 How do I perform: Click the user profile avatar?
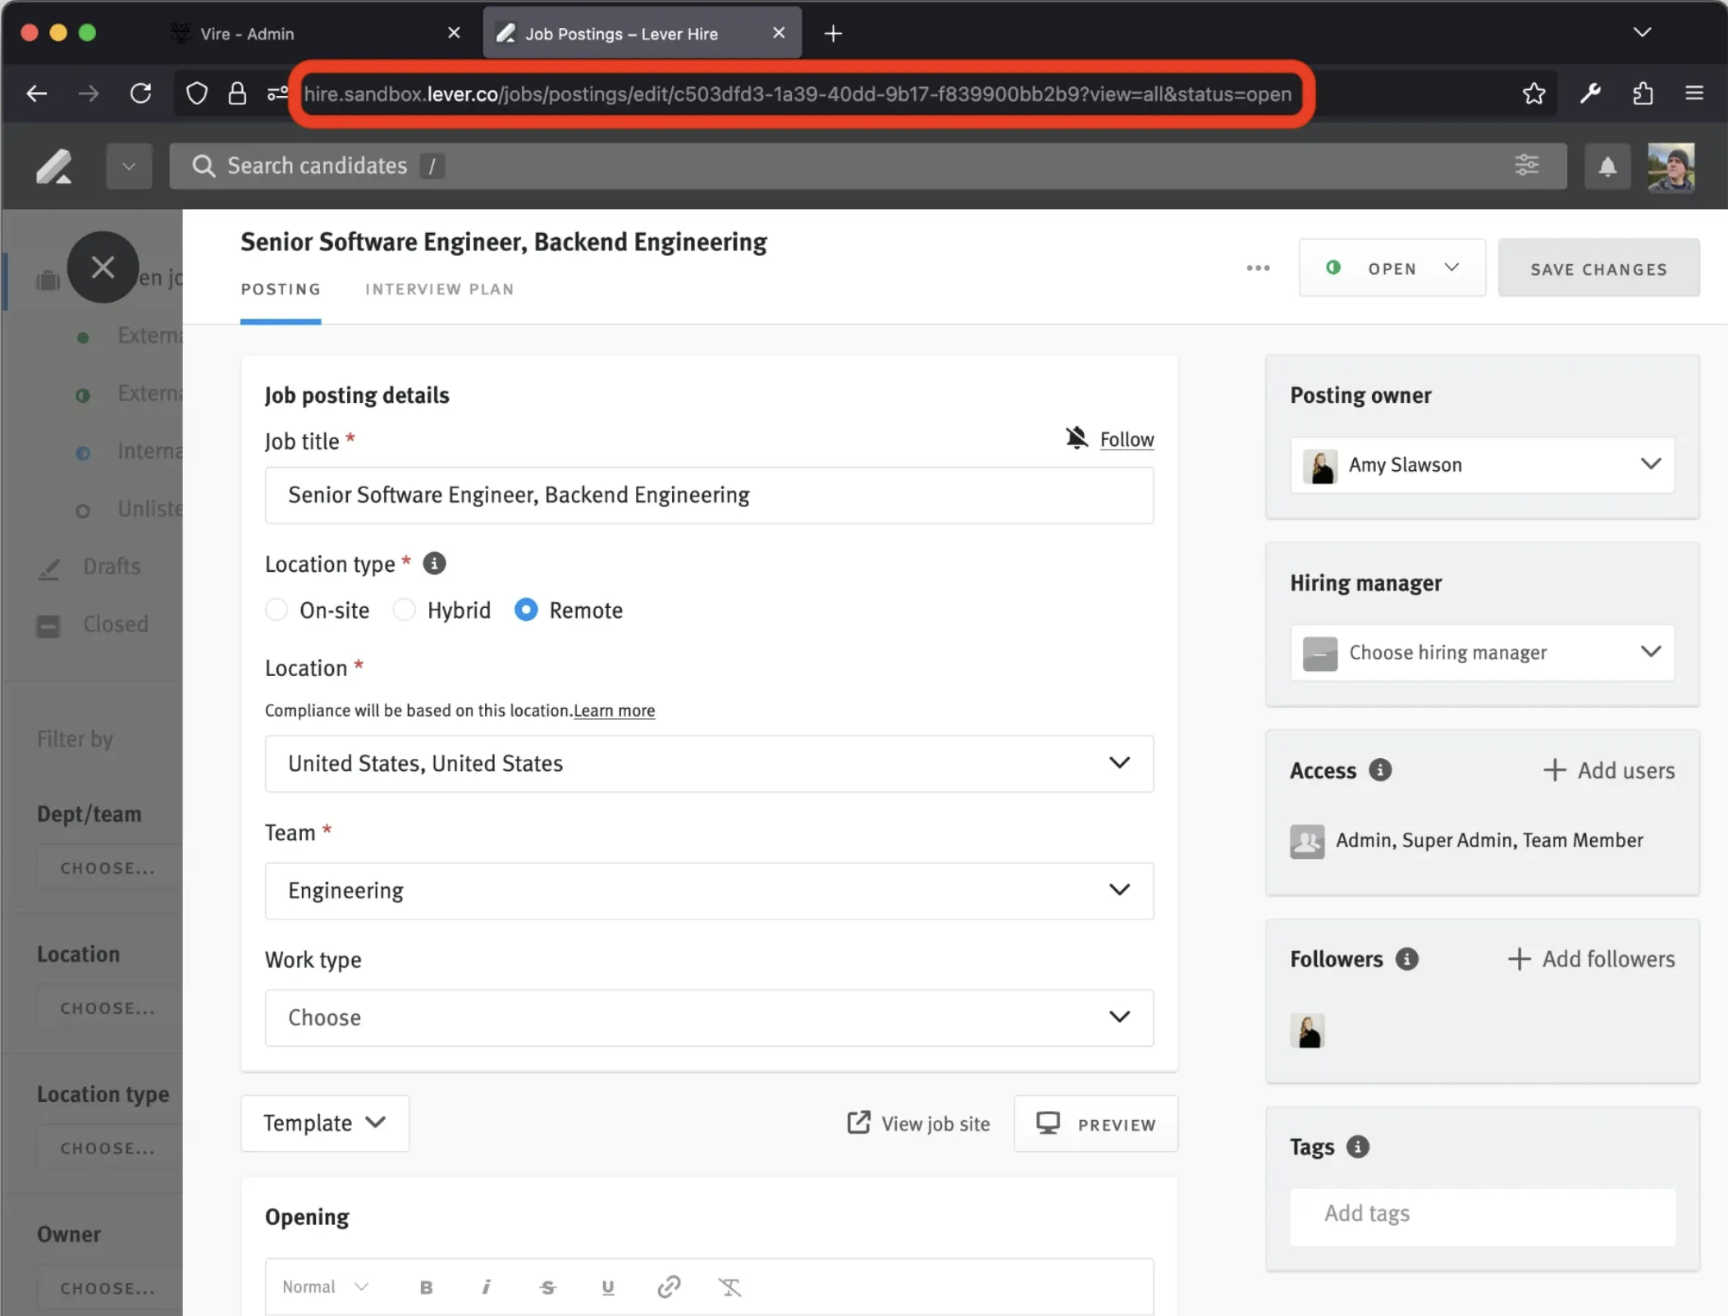(1671, 167)
